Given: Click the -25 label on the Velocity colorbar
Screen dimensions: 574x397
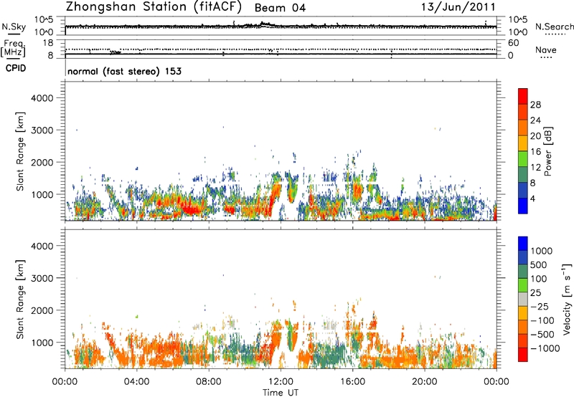Looking at the screenshot, I should point(540,306).
